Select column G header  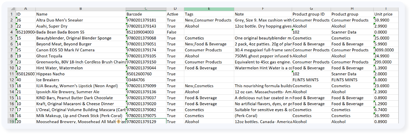[311, 9]
